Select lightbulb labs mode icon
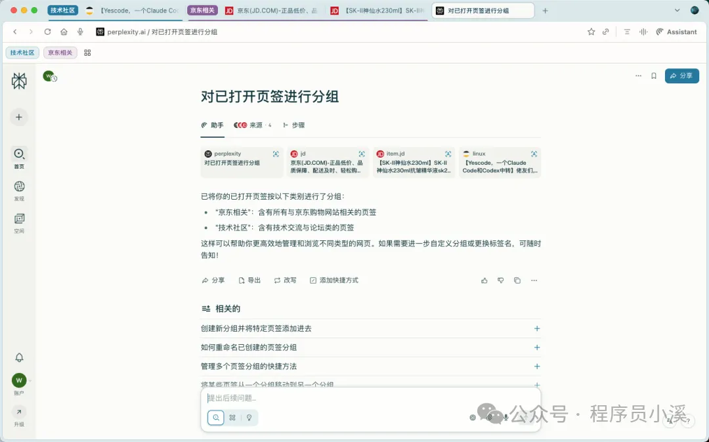Viewport: 709px width, 442px height. [x=249, y=418]
